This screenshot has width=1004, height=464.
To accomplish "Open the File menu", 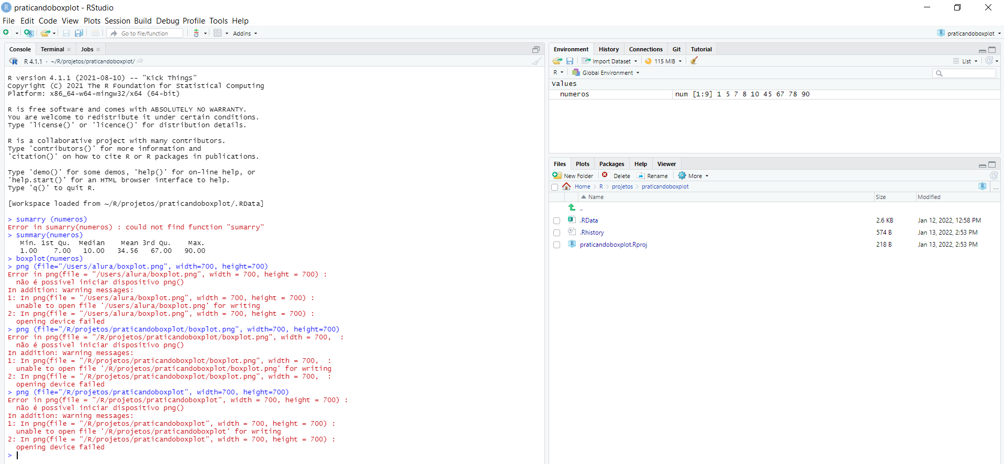I will [x=8, y=21].
